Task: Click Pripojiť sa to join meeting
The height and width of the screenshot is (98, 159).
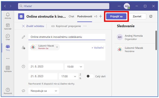Action: 116,16
